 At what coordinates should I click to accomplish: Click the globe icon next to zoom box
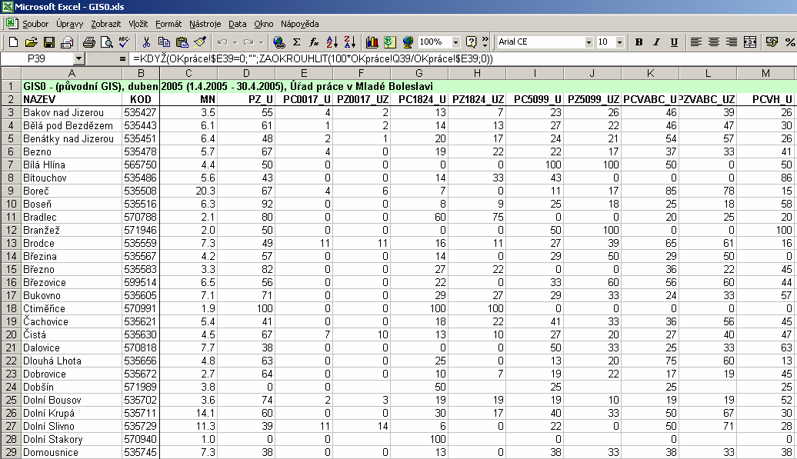click(407, 42)
